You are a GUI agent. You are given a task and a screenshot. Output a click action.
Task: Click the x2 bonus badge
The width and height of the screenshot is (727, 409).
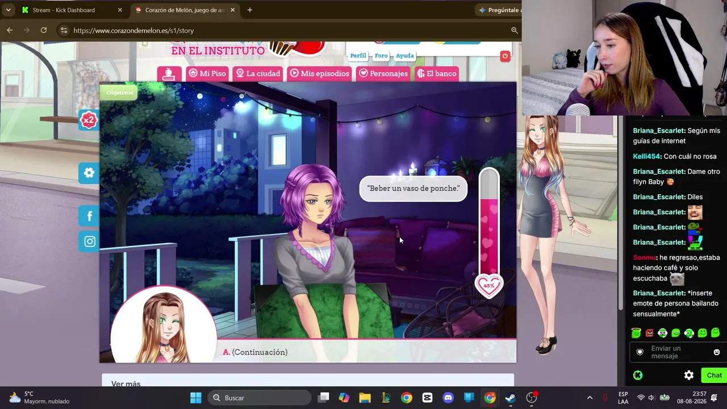click(x=89, y=120)
